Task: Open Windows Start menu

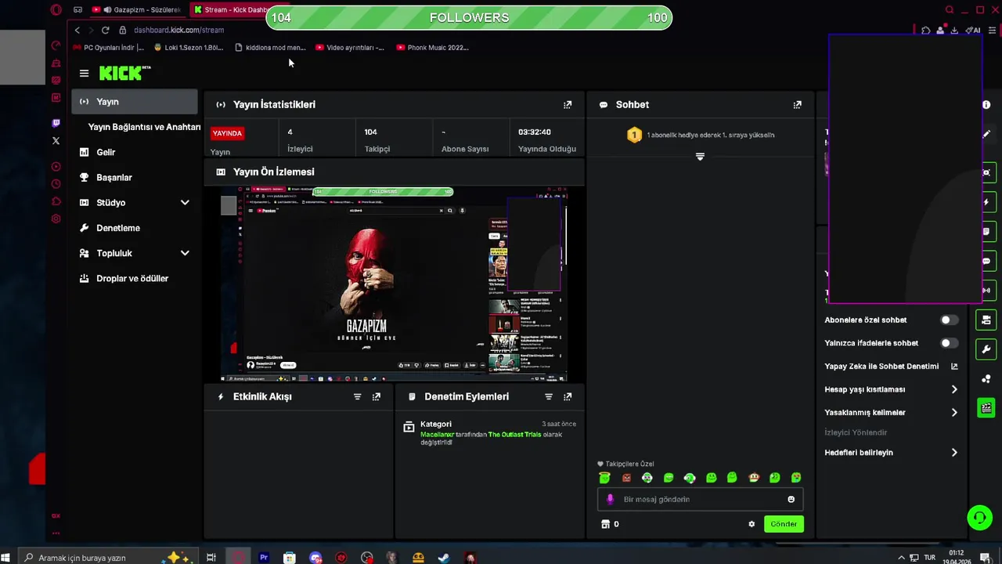Action: (6, 558)
